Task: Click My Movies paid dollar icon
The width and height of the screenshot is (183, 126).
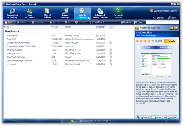Action: [111, 64]
